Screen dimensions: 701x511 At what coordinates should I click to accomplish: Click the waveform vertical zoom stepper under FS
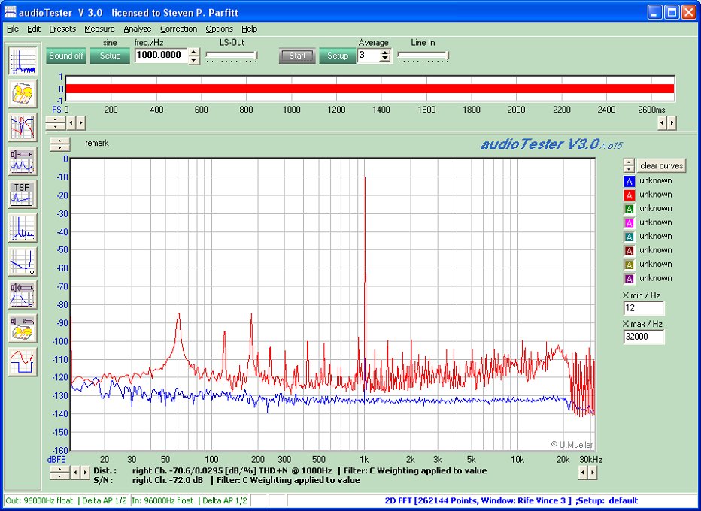(x=56, y=122)
